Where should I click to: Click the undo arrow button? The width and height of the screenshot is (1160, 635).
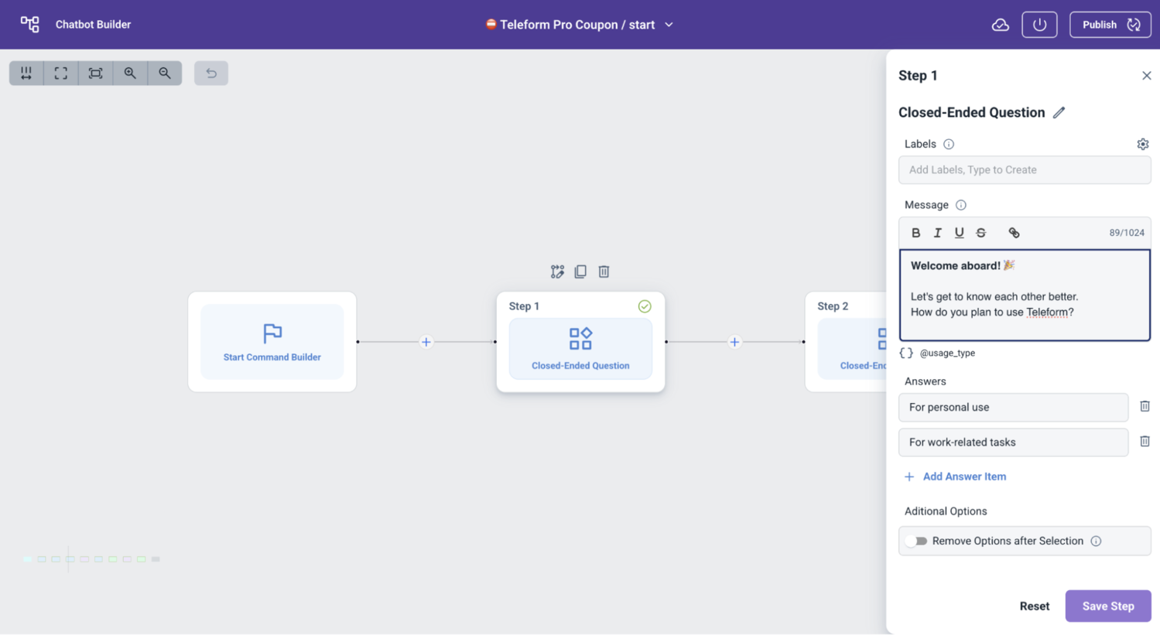point(211,73)
